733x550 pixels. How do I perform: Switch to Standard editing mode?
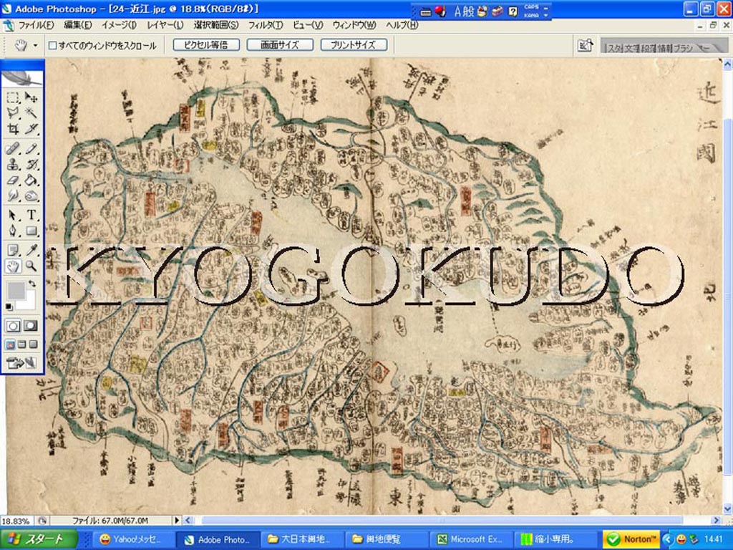coord(13,326)
